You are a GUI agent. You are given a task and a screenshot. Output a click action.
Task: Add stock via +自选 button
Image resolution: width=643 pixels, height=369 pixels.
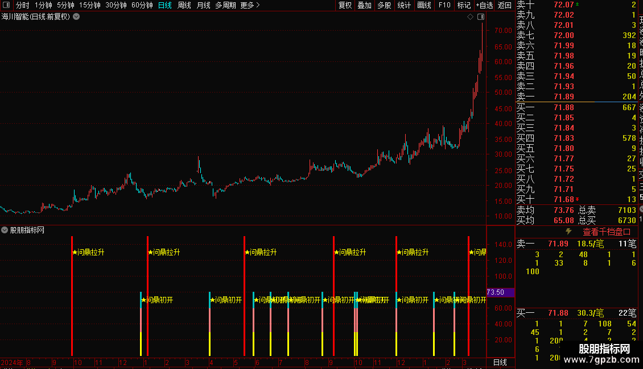click(484, 5)
